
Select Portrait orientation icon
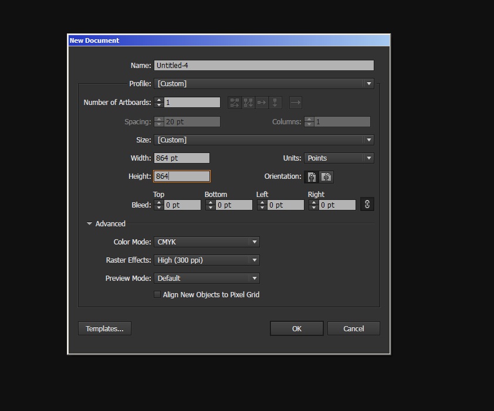pos(312,176)
